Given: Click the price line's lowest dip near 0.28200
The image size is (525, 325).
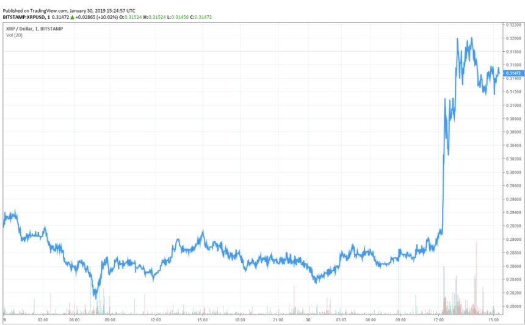Looking at the screenshot, I should [95, 298].
